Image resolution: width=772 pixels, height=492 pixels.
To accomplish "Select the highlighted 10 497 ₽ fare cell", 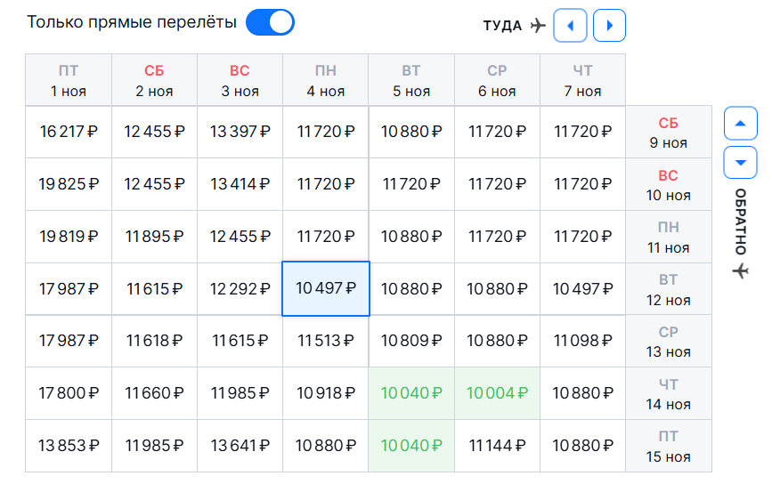I will tap(326, 289).
